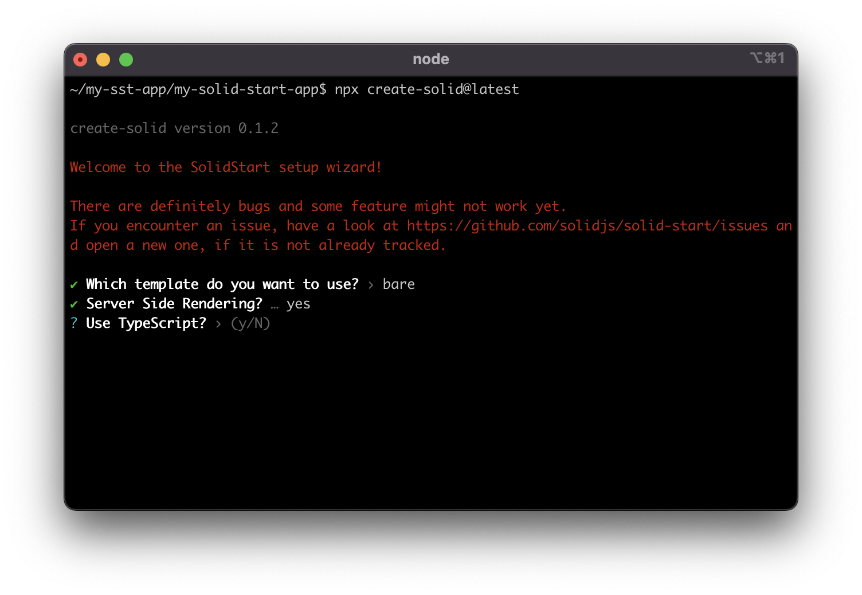Select the (y/N) TypeScript prompt option
Image resolution: width=862 pixels, height=595 pixels.
click(x=250, y=323)
